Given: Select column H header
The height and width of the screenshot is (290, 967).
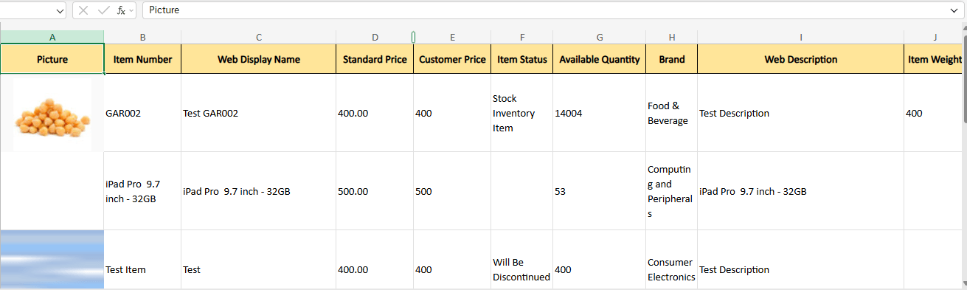Looking at the screenshot, I should (671, 37).
